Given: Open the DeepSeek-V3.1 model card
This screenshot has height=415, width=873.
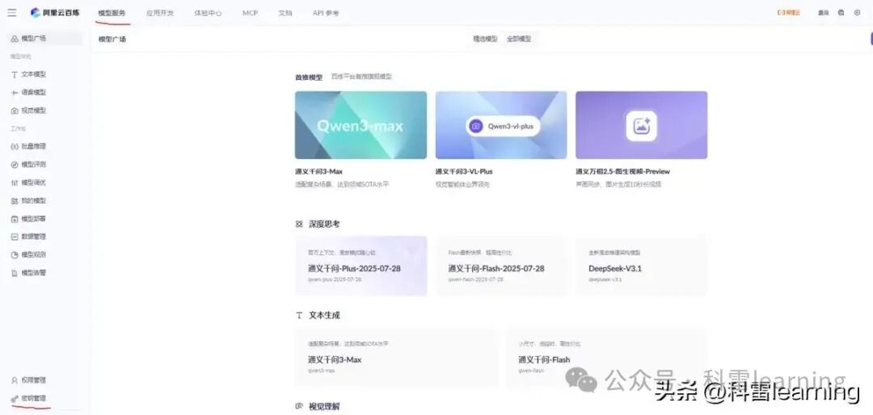Looking at the screenshot, I should click(x=641, y=266).
